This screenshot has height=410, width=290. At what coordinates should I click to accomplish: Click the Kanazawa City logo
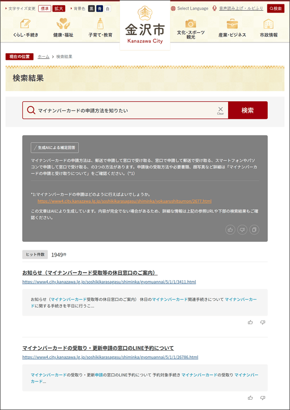(145, 25)
